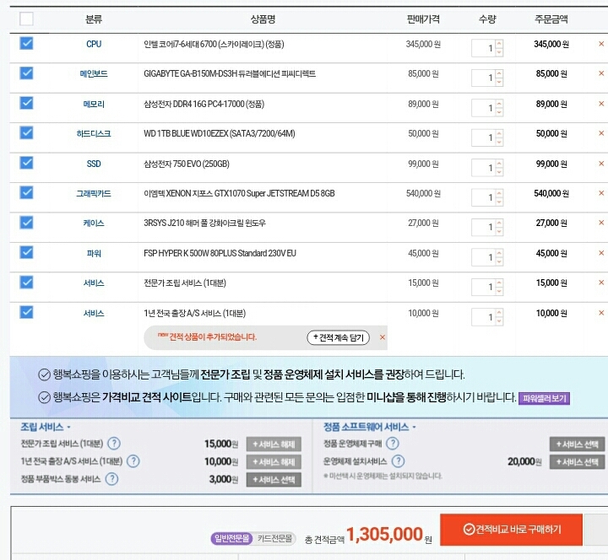Click the 견적 계속 담기 button

coord(338,337)
